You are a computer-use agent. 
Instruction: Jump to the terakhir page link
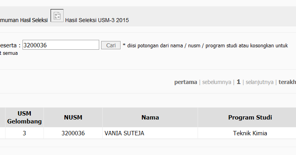tap(287, 82)
